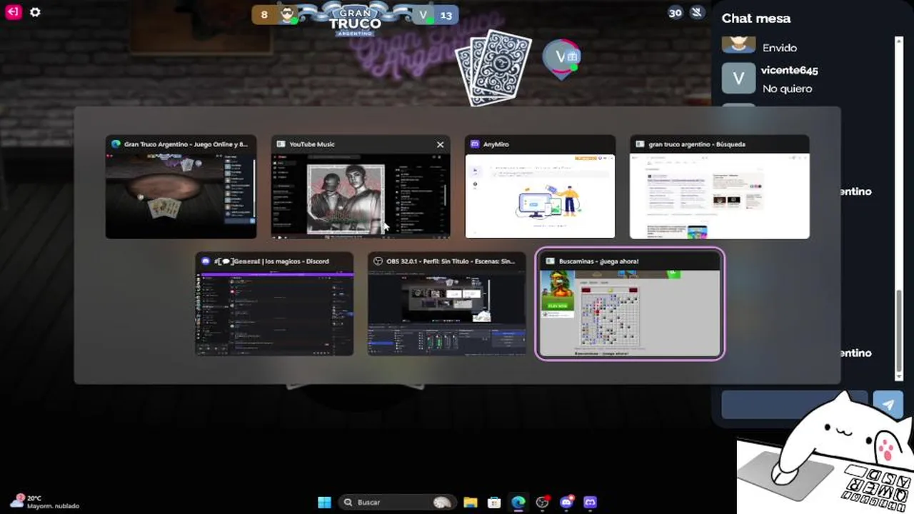Close the YouTube Music window in switcher

tap(440, 144)
